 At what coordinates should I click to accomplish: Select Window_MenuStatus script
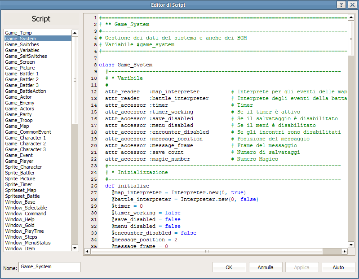[38, 243]
